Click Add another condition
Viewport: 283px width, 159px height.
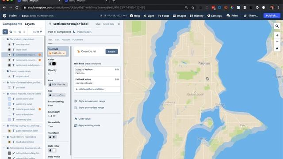pyautogui.click(x=90, y=89)
